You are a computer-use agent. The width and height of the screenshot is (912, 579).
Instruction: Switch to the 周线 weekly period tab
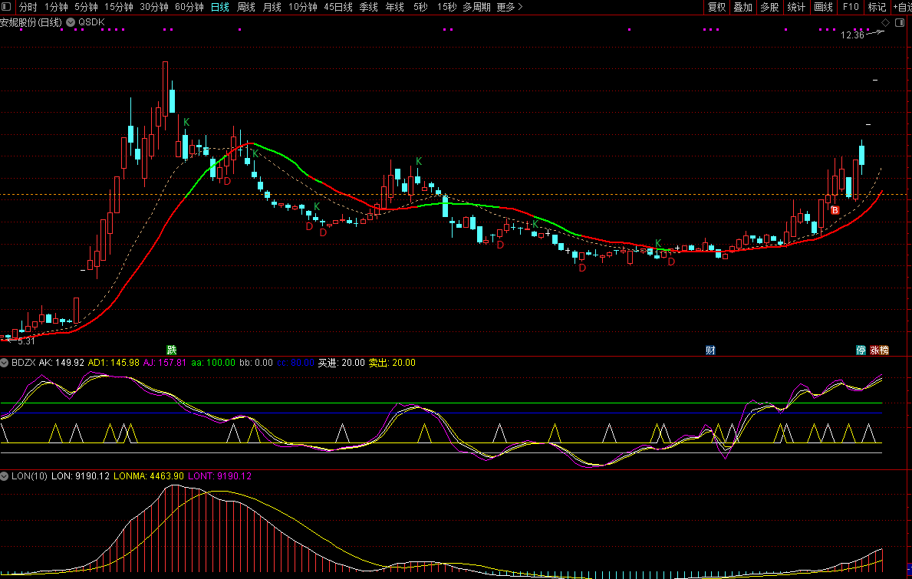tap(246, 7)
